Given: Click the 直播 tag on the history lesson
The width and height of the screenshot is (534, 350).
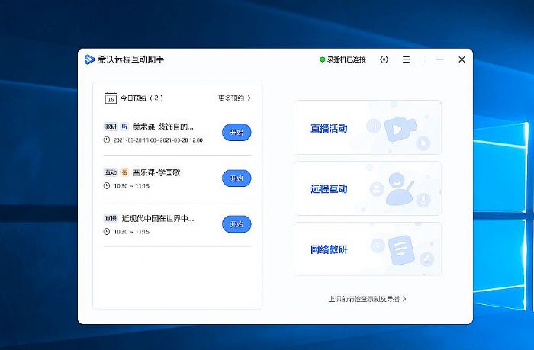Looking at the screenshot, I should (x=111, y=218).
